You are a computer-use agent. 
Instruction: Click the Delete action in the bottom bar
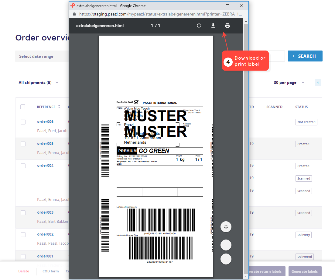pos(24,271)
